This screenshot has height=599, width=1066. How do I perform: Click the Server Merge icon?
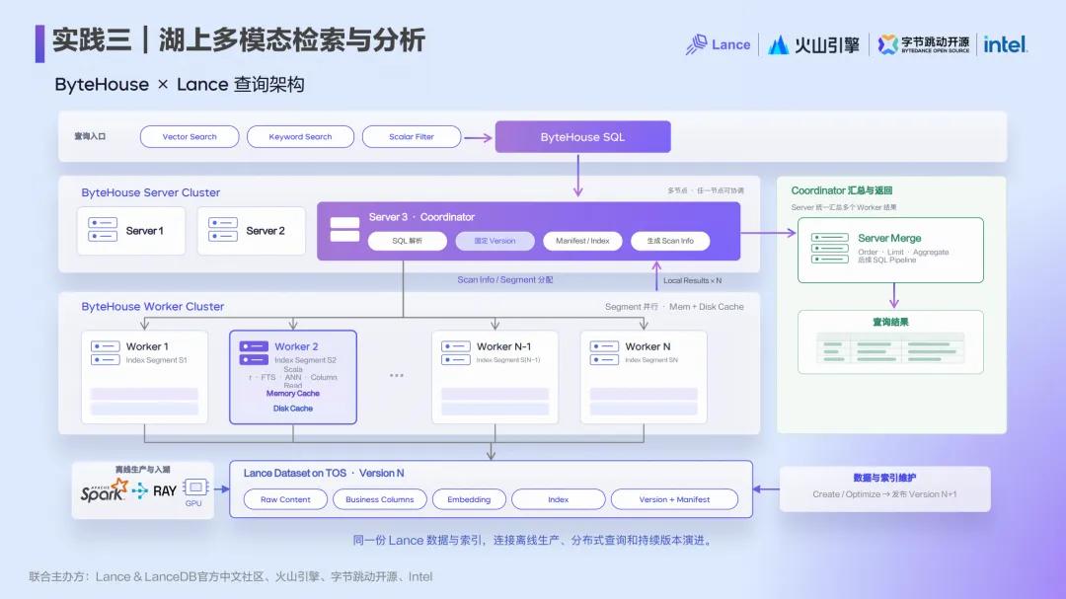[829, 248]
